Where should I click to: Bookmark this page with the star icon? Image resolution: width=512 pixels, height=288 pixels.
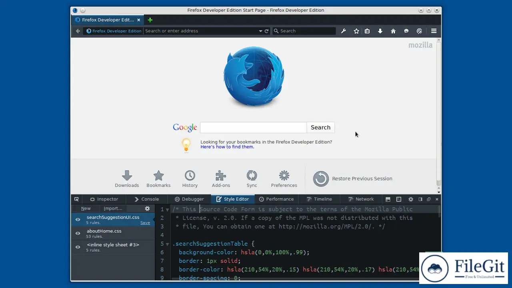click(x=356, y=31)
